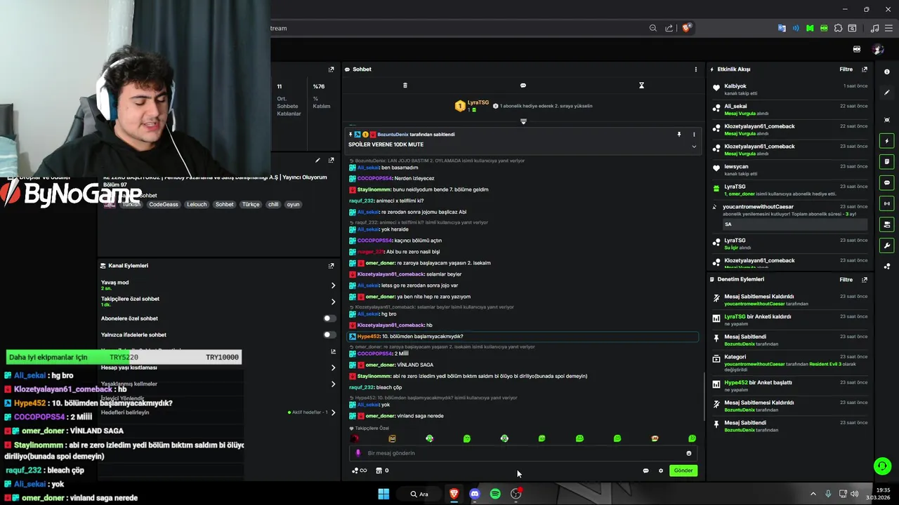Open Filtre in Etkinlik Akışı
Image resolution: width=899 pixels, height=505 pixels.
coord(846,69)
